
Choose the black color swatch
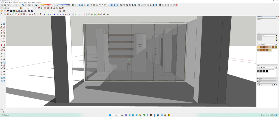pyautogui.click(x=267, y=71)
